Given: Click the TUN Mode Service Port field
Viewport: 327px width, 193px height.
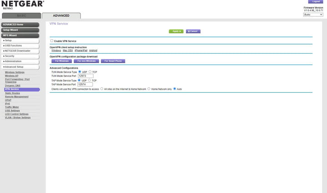Looking at the screenshot, I should [85, 76].
